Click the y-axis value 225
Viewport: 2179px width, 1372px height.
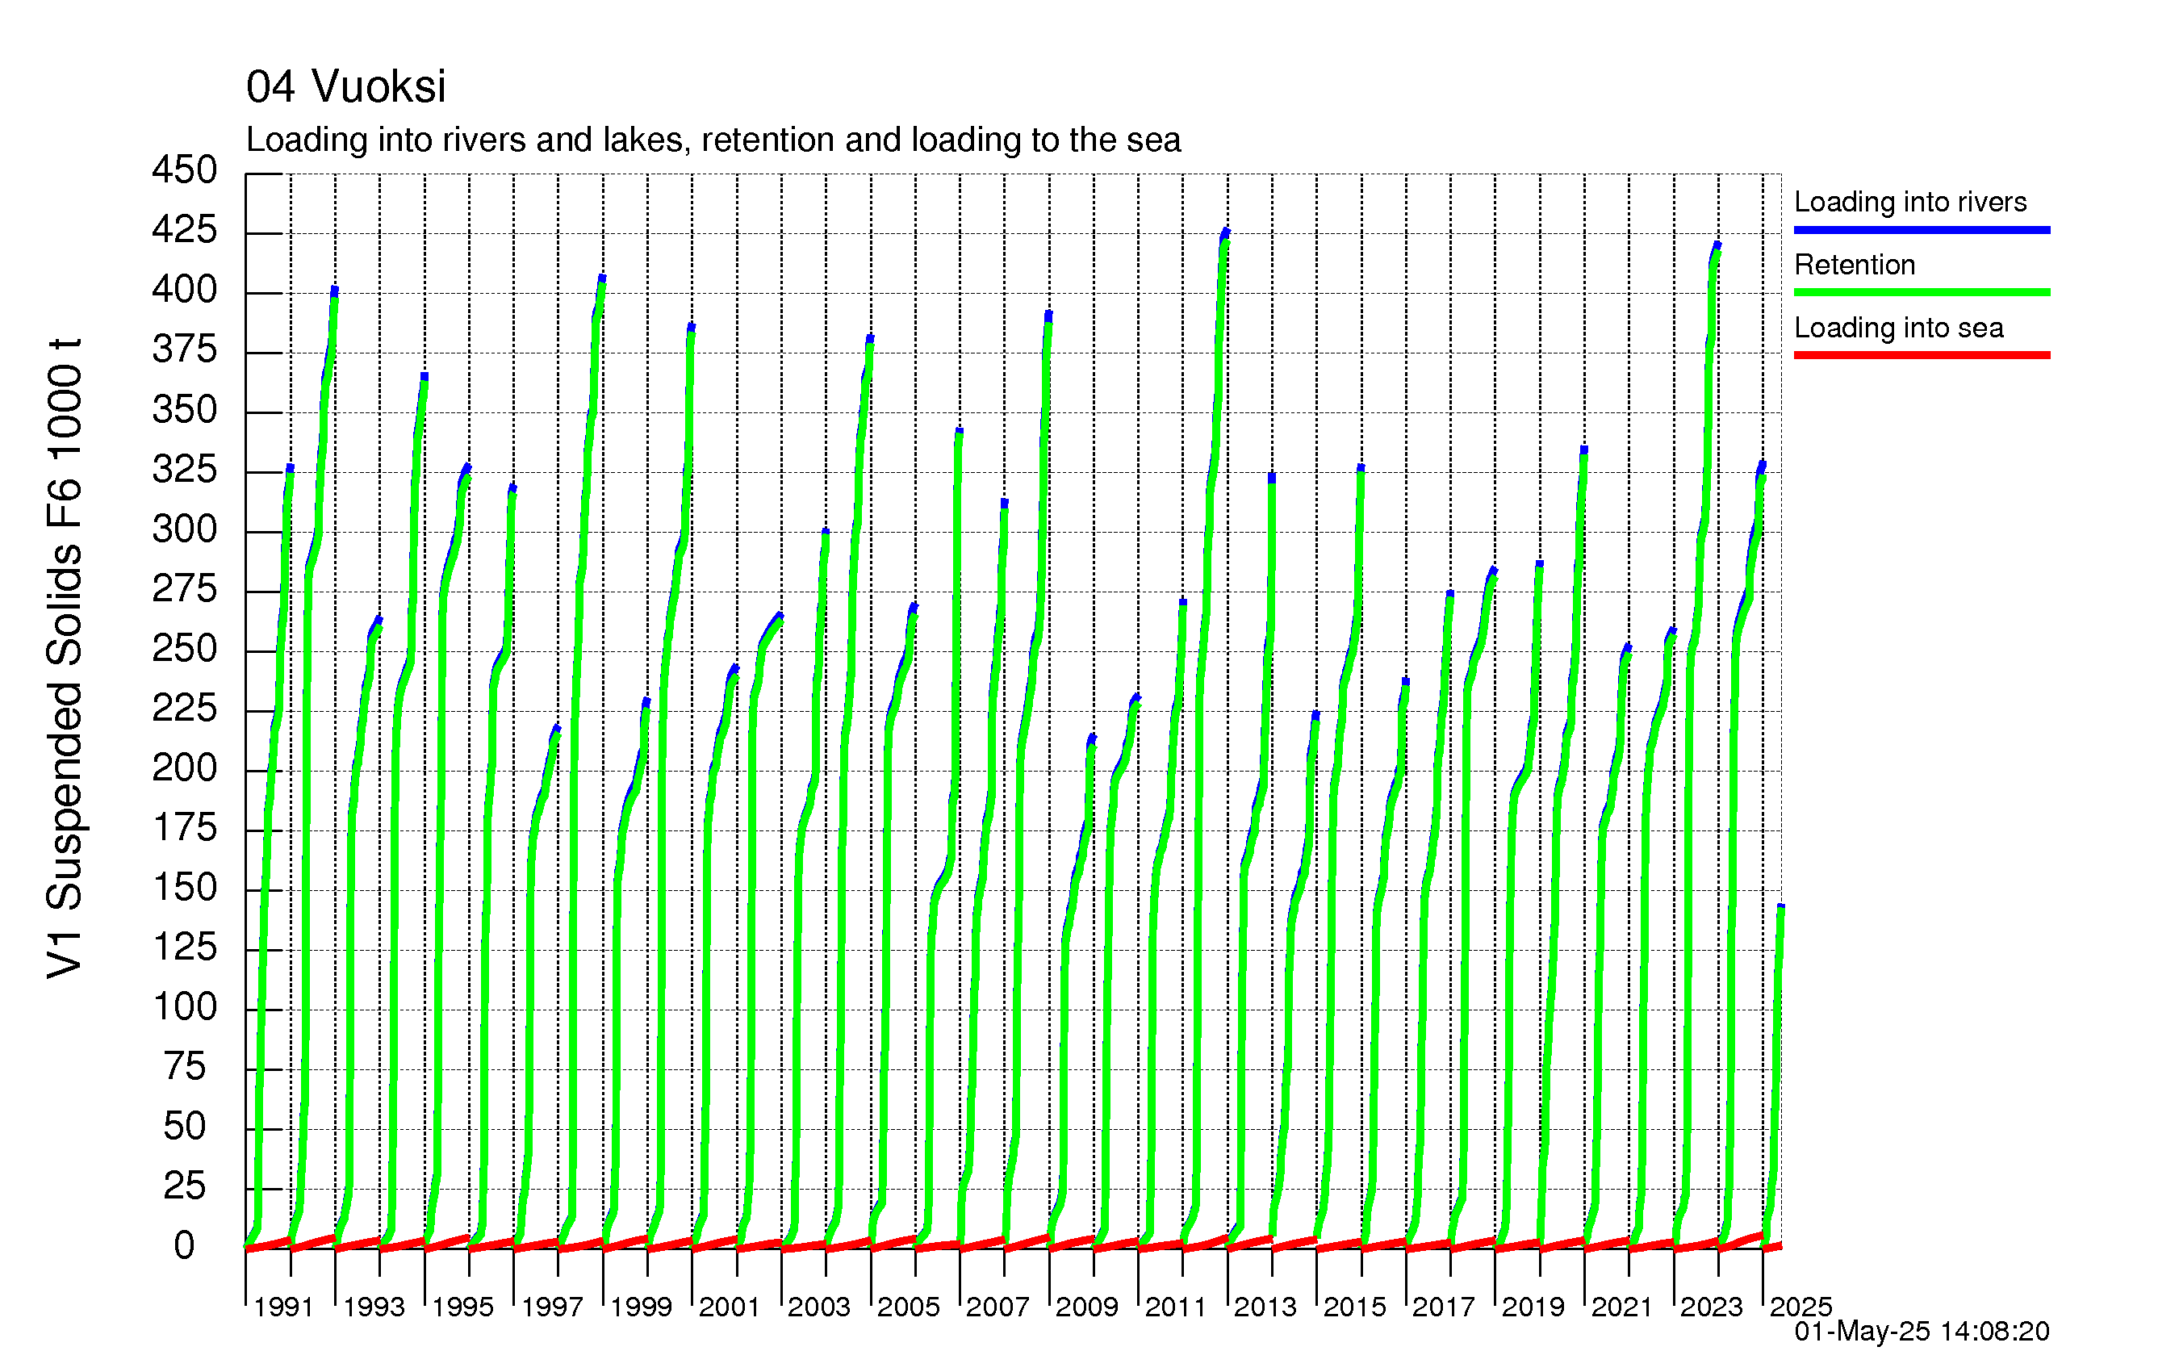click(185, 709)
